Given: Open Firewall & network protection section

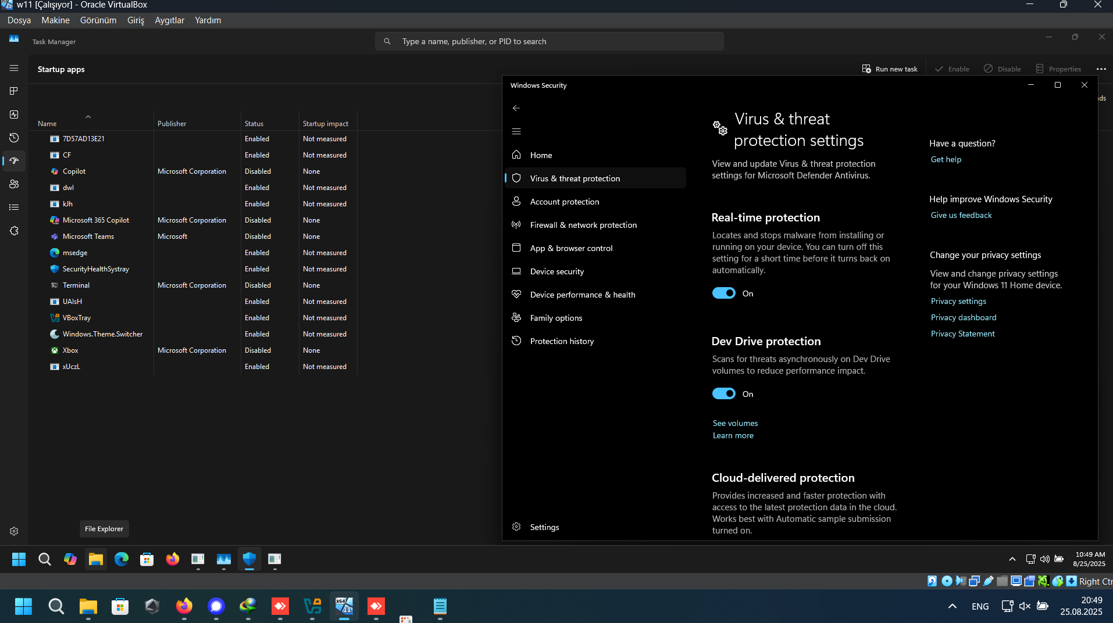Looking at the screenshot, I should [595, 225].
